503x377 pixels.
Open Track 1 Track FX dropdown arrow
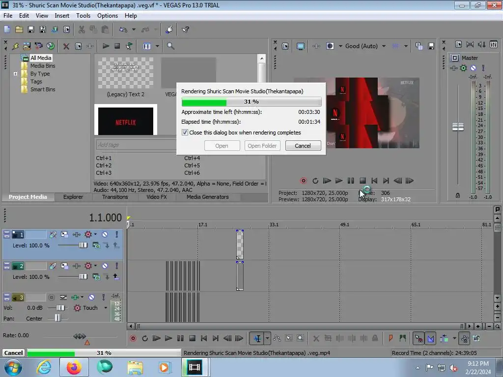coord(95,234)
